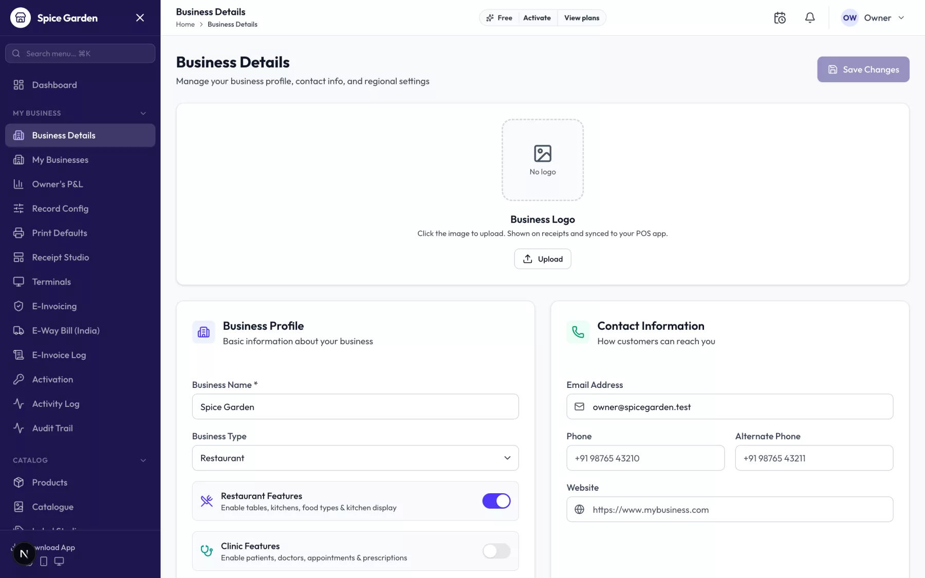Click the Alternate Phone input field

point(814,458)
